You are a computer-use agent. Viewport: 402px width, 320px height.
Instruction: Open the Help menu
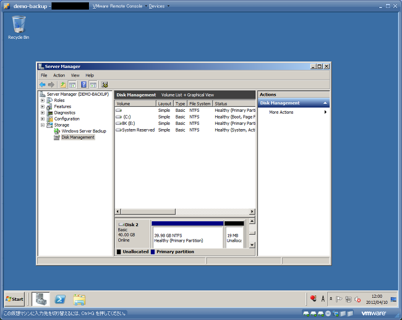[90, 75]
